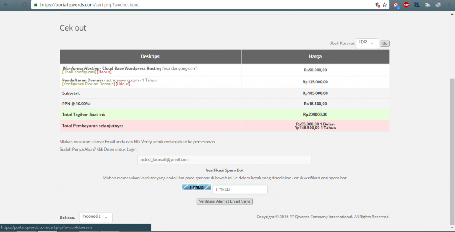Open the Ubah Konfigurasi link for hosting
The height and width of the screenshot is (232, 455).
(x=79, y=72)
